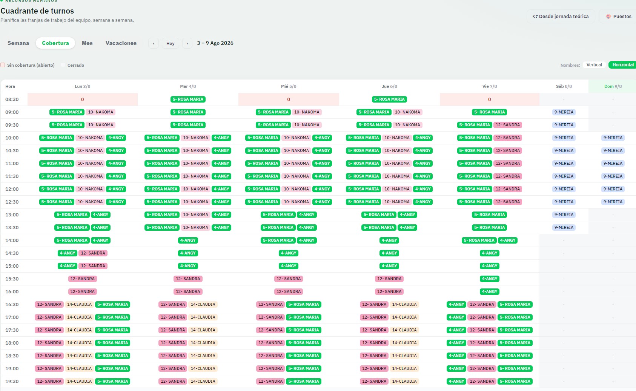Set names layout to Vertical
Viewport: 636px width, 391px height.
594,65
